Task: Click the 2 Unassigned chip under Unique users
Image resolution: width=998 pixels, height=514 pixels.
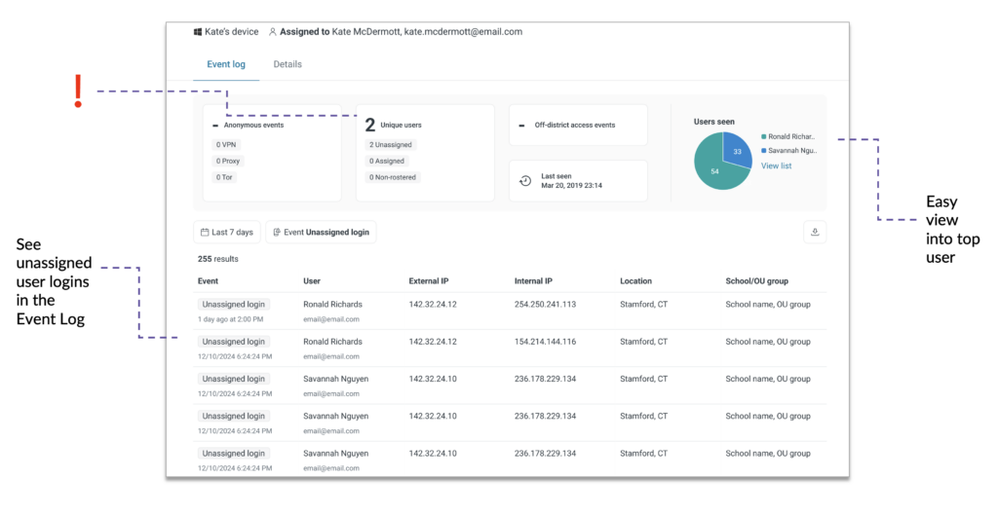Action: (x=390, y=145)
